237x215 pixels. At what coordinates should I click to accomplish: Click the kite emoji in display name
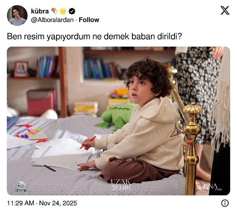point(54,11)
